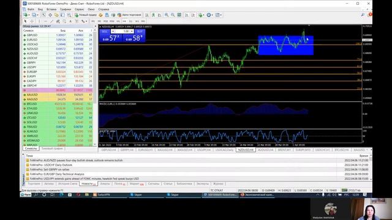
Task: Select the text label tool
Action: [x=77, y=21]
